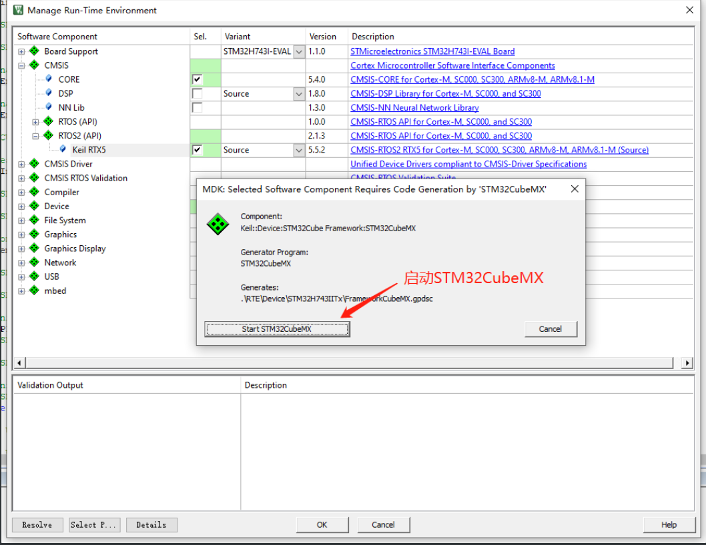Click the green CMSIS component icon
Screen dimensions: 706x545
[x=34, y=65]
